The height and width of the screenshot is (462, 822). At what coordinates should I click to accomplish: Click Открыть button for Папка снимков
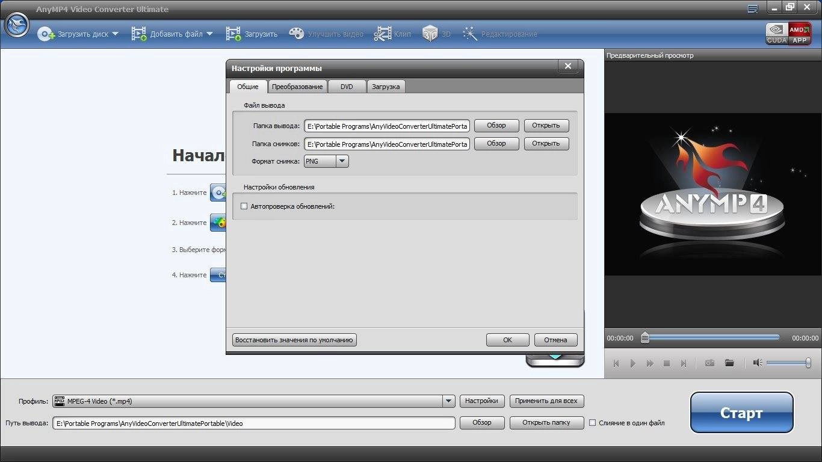pos(546,143)
